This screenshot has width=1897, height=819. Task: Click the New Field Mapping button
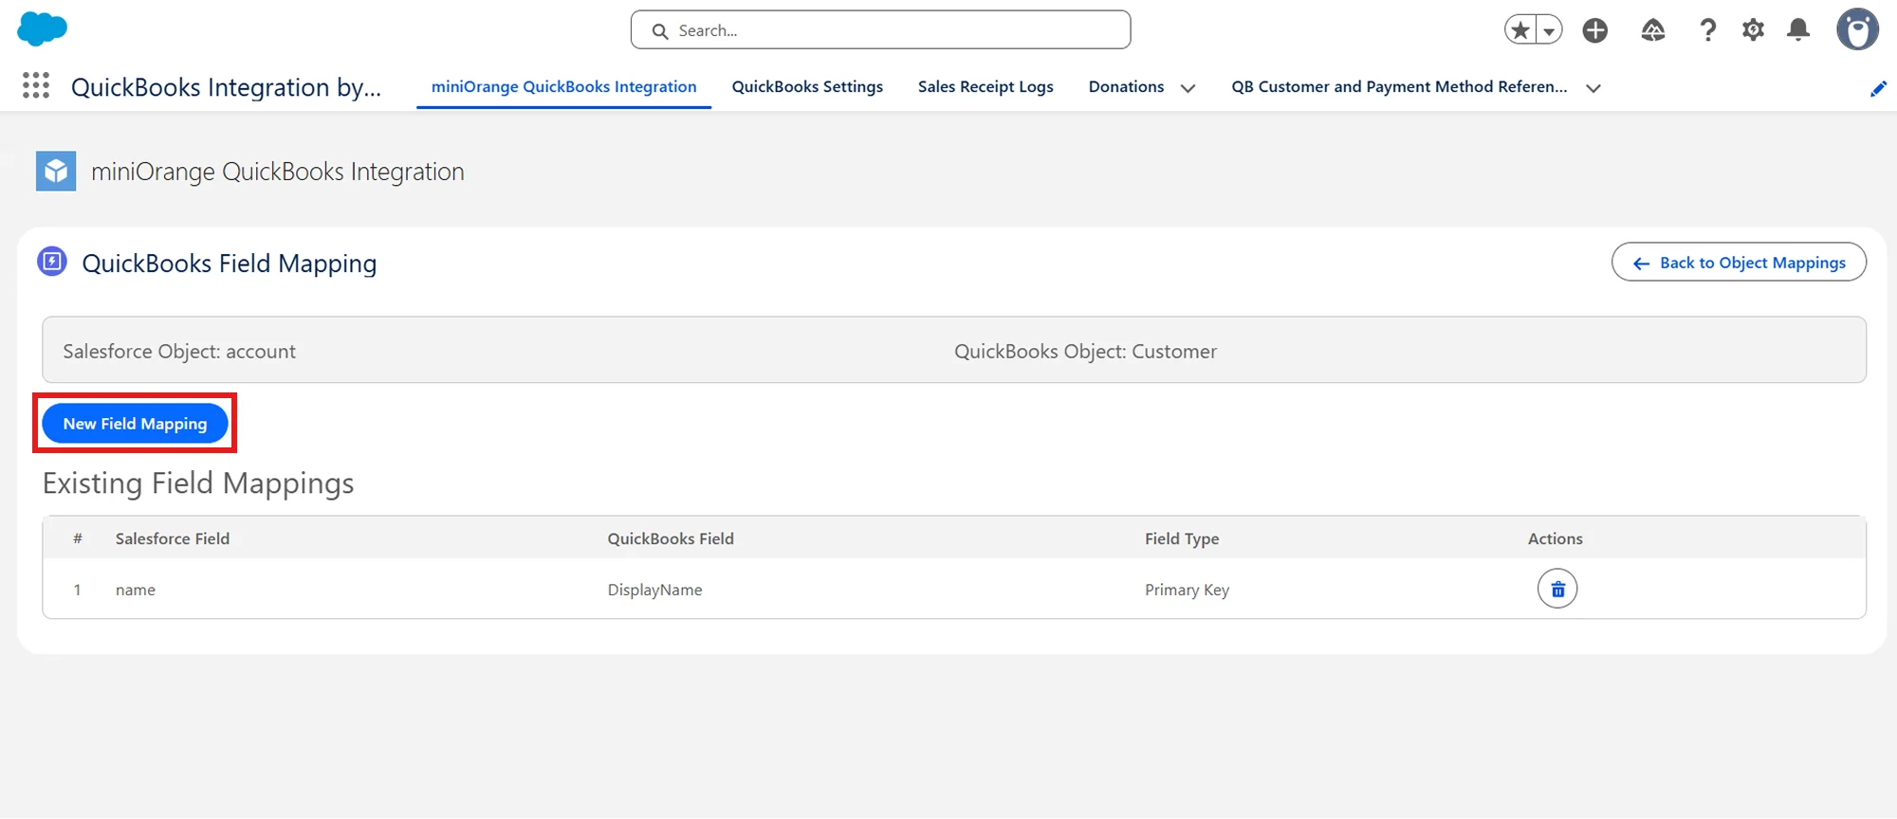pos(135,424)
